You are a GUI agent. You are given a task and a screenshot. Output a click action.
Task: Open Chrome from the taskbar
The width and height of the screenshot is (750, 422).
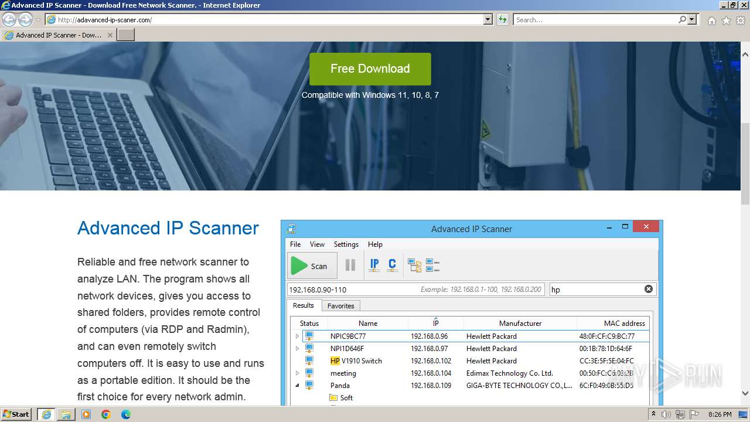click(x=106, y=414)
